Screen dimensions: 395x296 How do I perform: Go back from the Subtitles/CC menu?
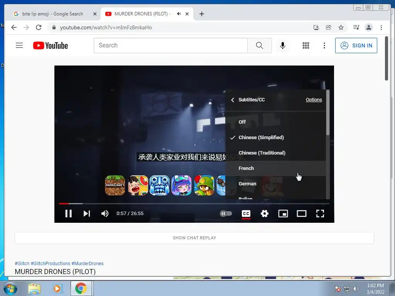click(233, 100)
